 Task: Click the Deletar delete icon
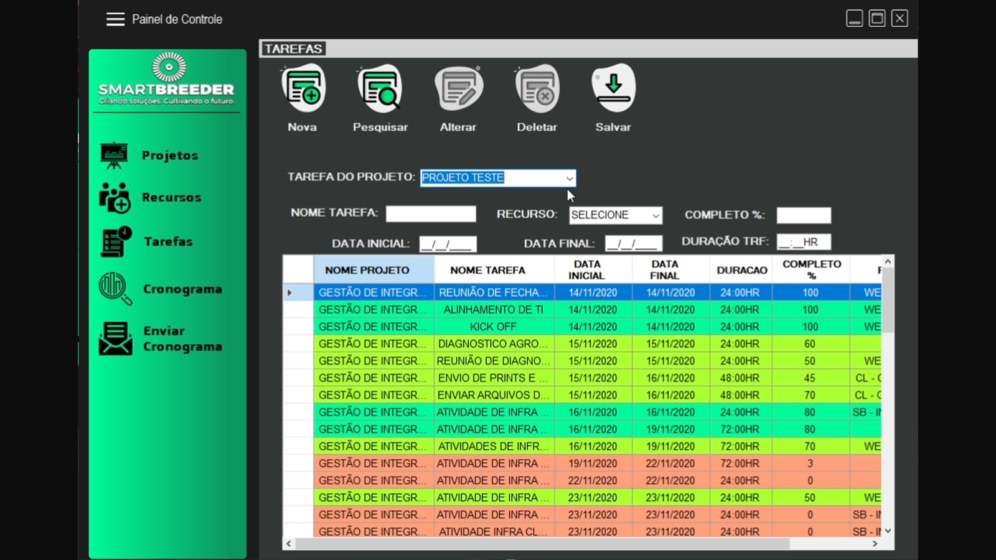coord(537,89)
